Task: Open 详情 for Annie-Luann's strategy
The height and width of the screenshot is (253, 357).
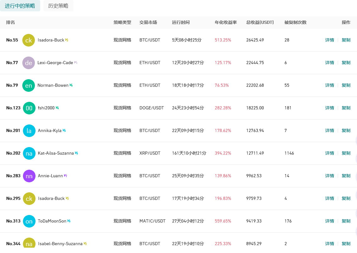Action: (329, 176)
